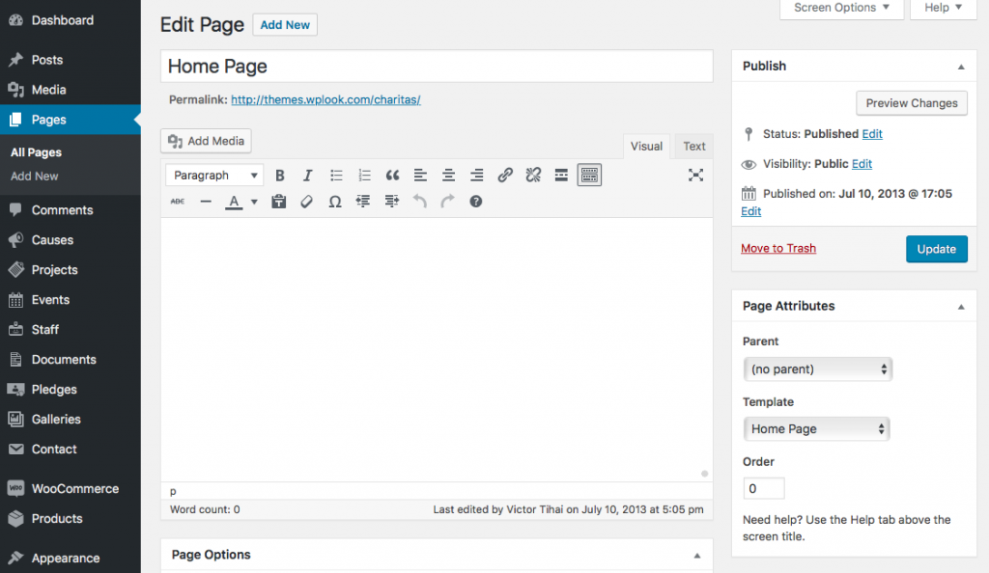Click the Update button
This screenshot has height=573, width=989.
[936, 248]
